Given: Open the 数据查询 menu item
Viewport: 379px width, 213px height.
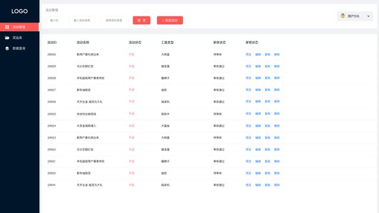Looking at the screenshot, I should click(20, 49).
